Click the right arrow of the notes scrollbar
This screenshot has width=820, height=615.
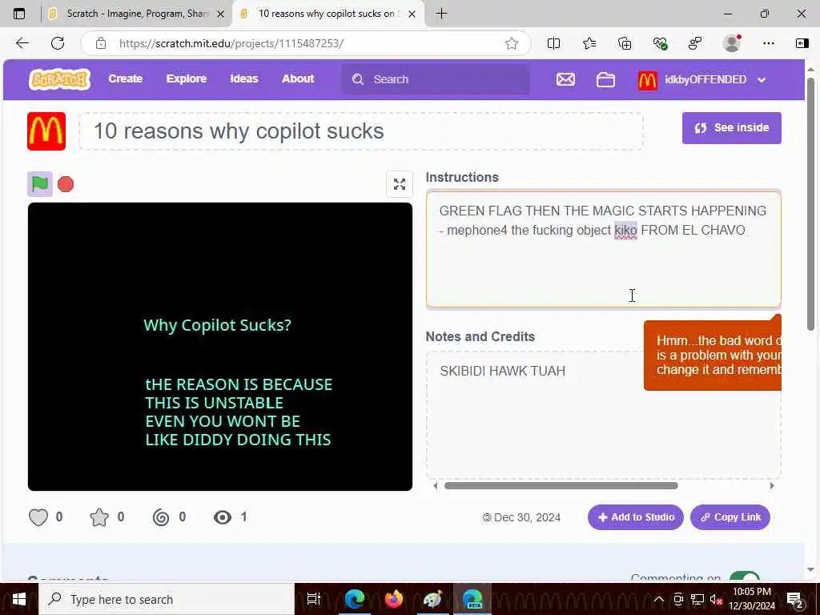(x=772, y=486)
